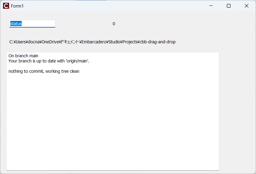Focus the input field containing 'status'

(32, 24)
